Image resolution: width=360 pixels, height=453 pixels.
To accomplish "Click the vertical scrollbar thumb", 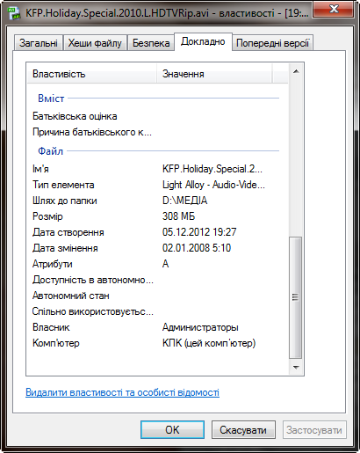I will (296, 297).
